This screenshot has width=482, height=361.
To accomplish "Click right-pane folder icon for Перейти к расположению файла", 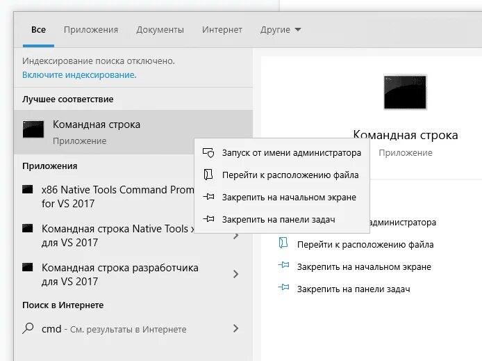I will click(x=283, y=243).
